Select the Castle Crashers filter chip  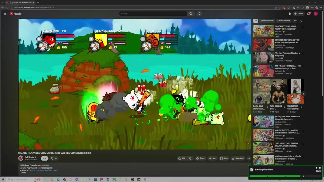tap(284, 21)
